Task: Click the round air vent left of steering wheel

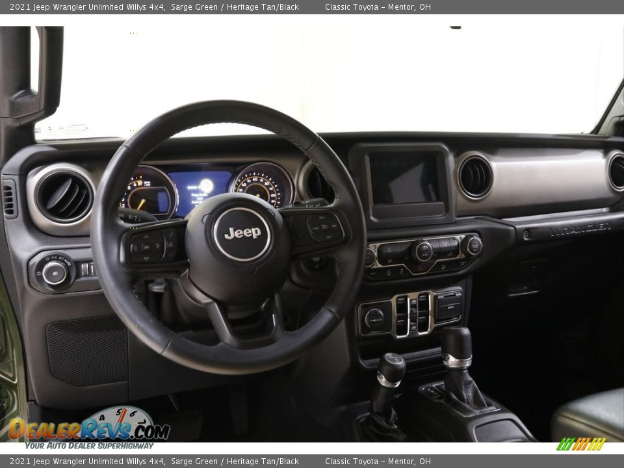Action: click(x=64, y=196)
